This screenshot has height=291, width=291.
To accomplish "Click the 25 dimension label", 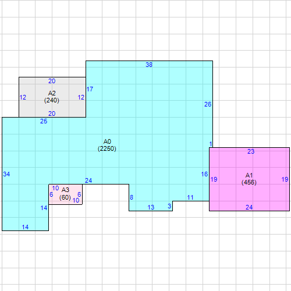I will [44, 121].
